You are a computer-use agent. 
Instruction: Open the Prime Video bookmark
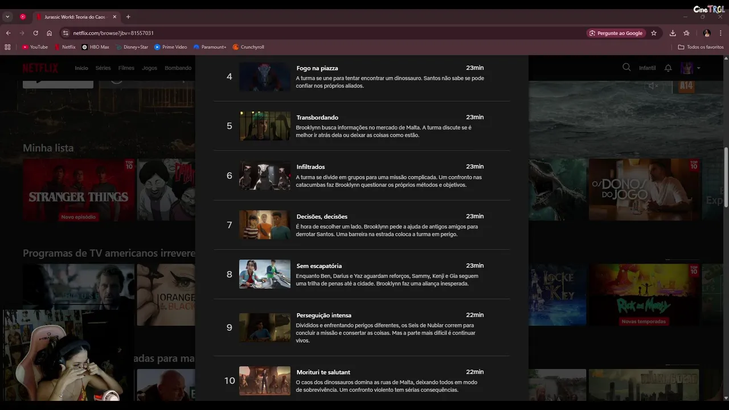(x=170, y=47)
